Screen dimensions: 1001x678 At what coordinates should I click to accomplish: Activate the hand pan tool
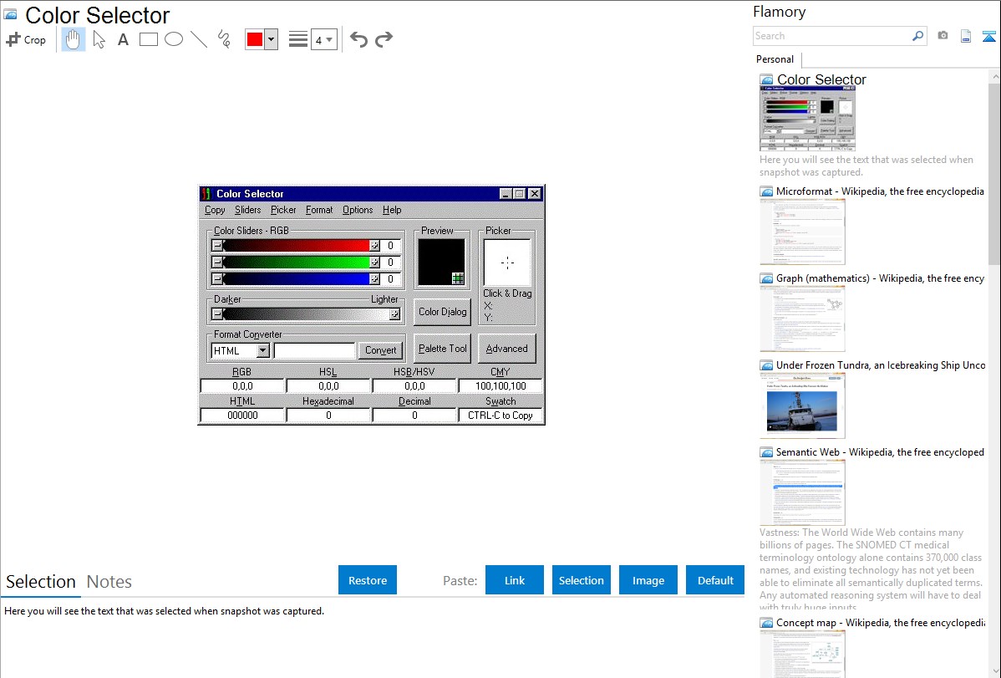pyautogui.click(x=74, y=39)
